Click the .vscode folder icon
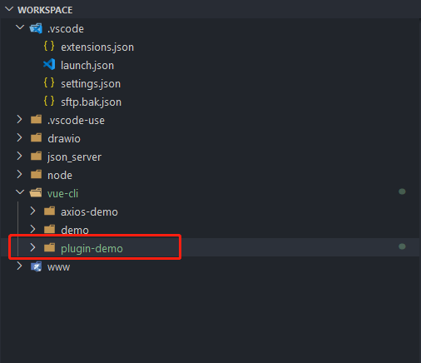421x363 pixels. point(36,28)
